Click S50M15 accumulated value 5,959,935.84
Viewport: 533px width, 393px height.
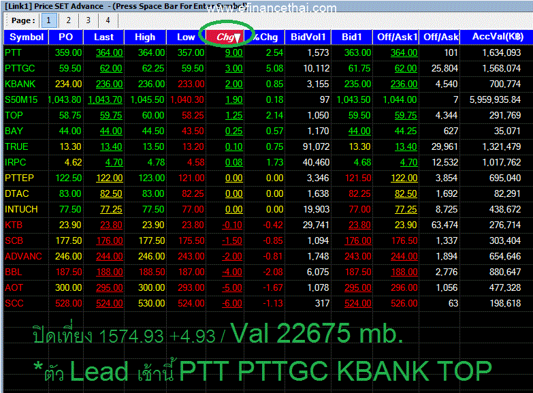(x=495, y=99)
